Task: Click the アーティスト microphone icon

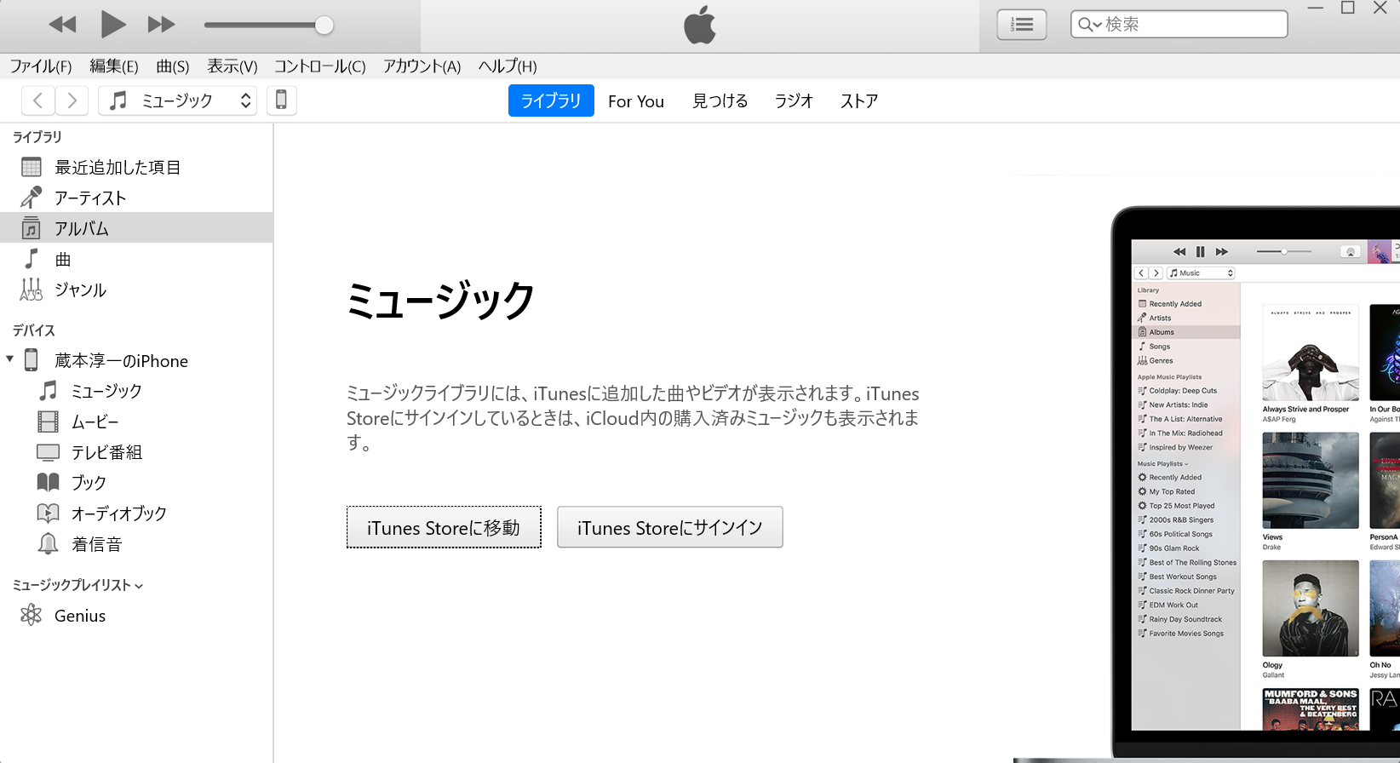Action: click(32, 198)
